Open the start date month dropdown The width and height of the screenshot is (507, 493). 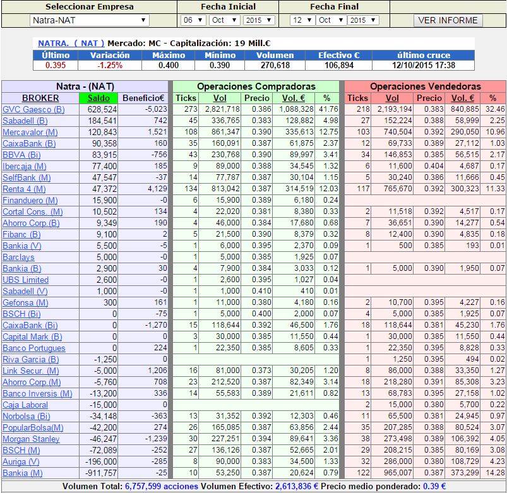tap(224, 20)
